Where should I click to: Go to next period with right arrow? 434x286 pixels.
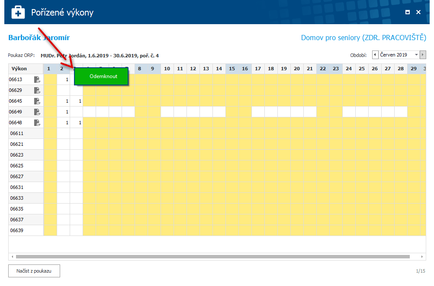423,55
